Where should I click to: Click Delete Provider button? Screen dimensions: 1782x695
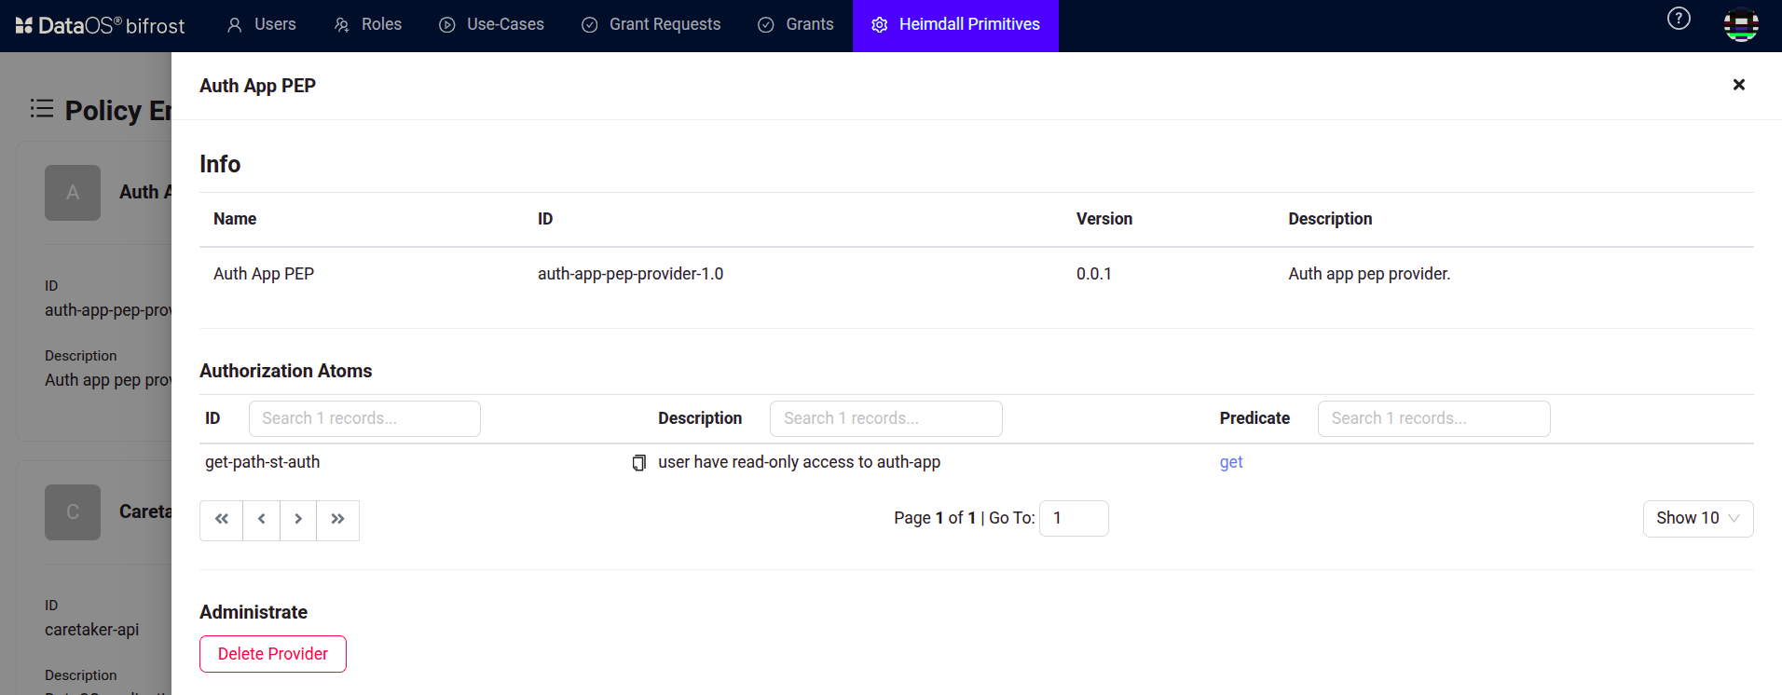pos(273,654)
